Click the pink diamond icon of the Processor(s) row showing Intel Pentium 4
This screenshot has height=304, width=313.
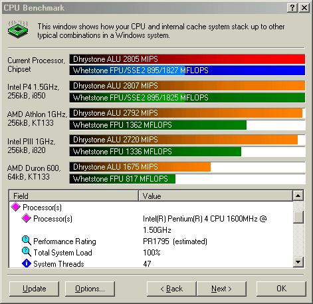click(x=26, y=218)
